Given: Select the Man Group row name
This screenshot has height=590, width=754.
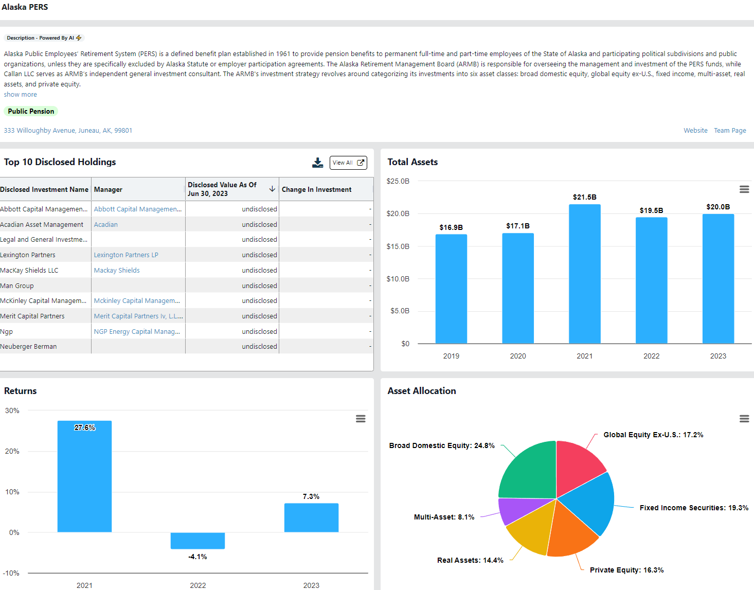Looking at the screenshot, I should click(17, 286).
